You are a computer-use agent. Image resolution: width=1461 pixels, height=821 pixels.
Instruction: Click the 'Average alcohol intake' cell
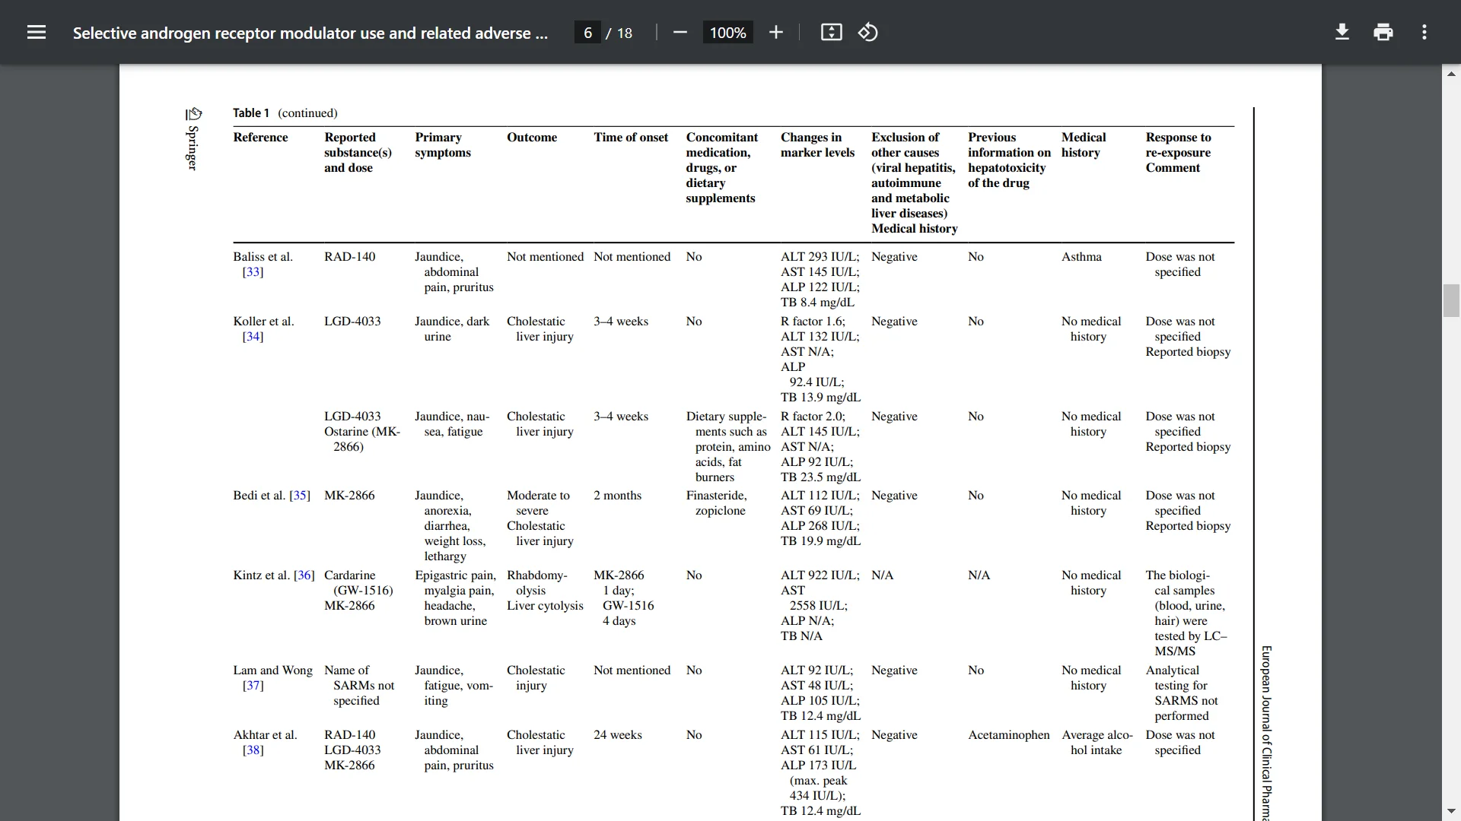tap(1097, 743)
